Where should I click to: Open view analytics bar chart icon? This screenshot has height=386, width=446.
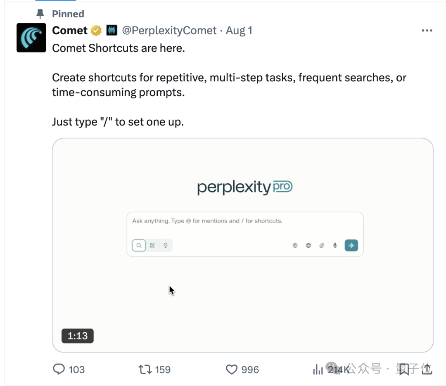(318, 369)
